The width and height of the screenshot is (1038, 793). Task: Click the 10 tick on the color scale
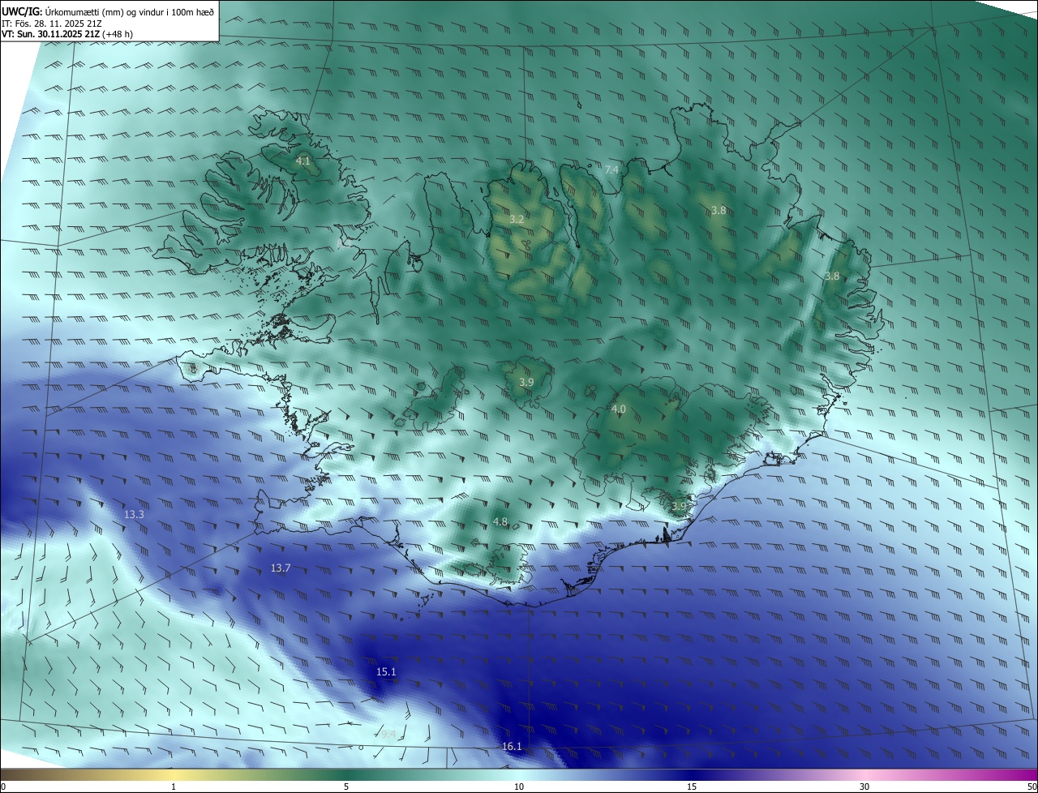tap(519, 787)
